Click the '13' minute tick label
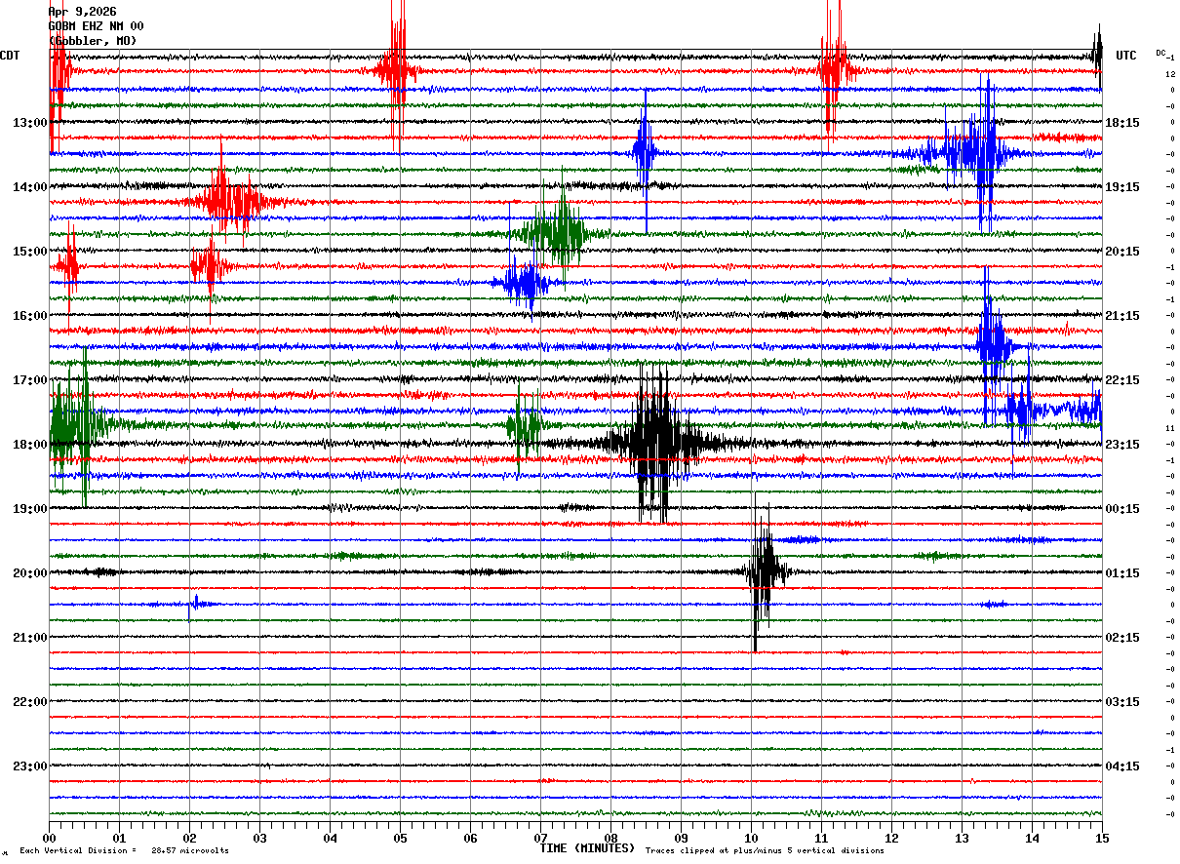Viewport: 1180px width, 864px height. tap(962, 838)
